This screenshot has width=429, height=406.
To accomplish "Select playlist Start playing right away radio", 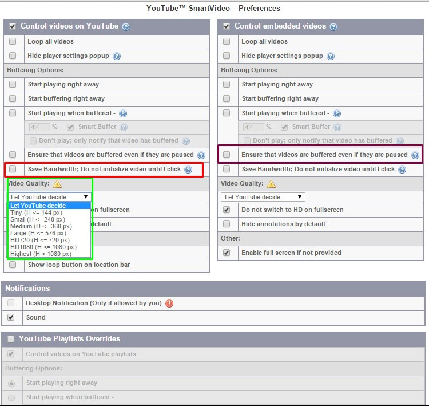I will click(11, 383).
